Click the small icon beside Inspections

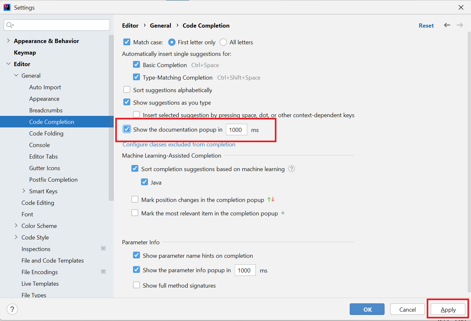pyautogui.click(x=103, y=248)
